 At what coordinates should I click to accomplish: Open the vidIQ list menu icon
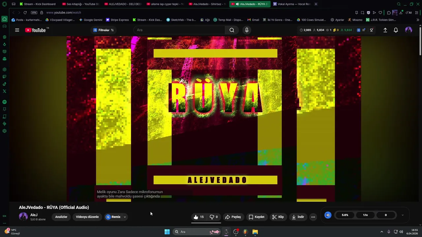pos(364,30)
